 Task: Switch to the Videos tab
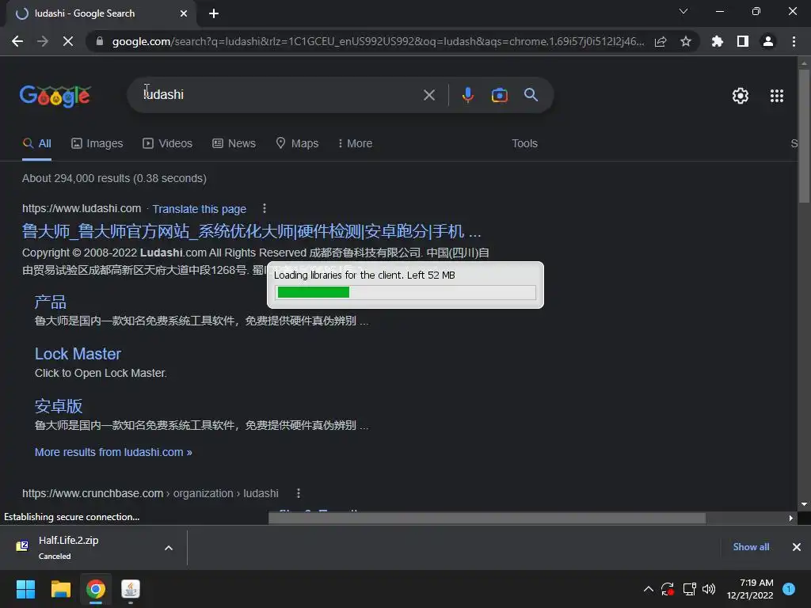[168, 144]
